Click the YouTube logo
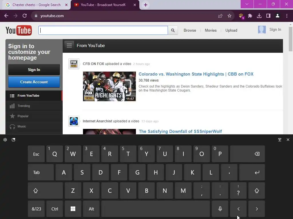The width and height of the screenshot is (293, 219). 19,30
